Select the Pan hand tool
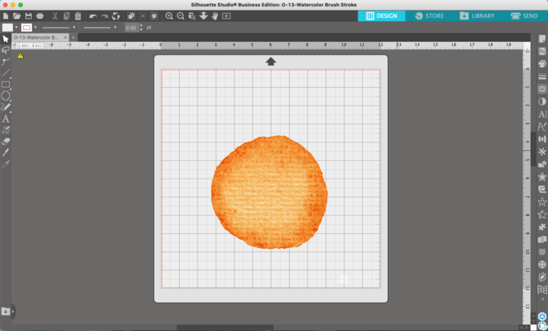Screen dimensions: 548x331 click(x=215, y=16)
